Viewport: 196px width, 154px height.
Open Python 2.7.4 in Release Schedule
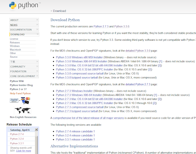pyautogui.click(x=17, y=134)
